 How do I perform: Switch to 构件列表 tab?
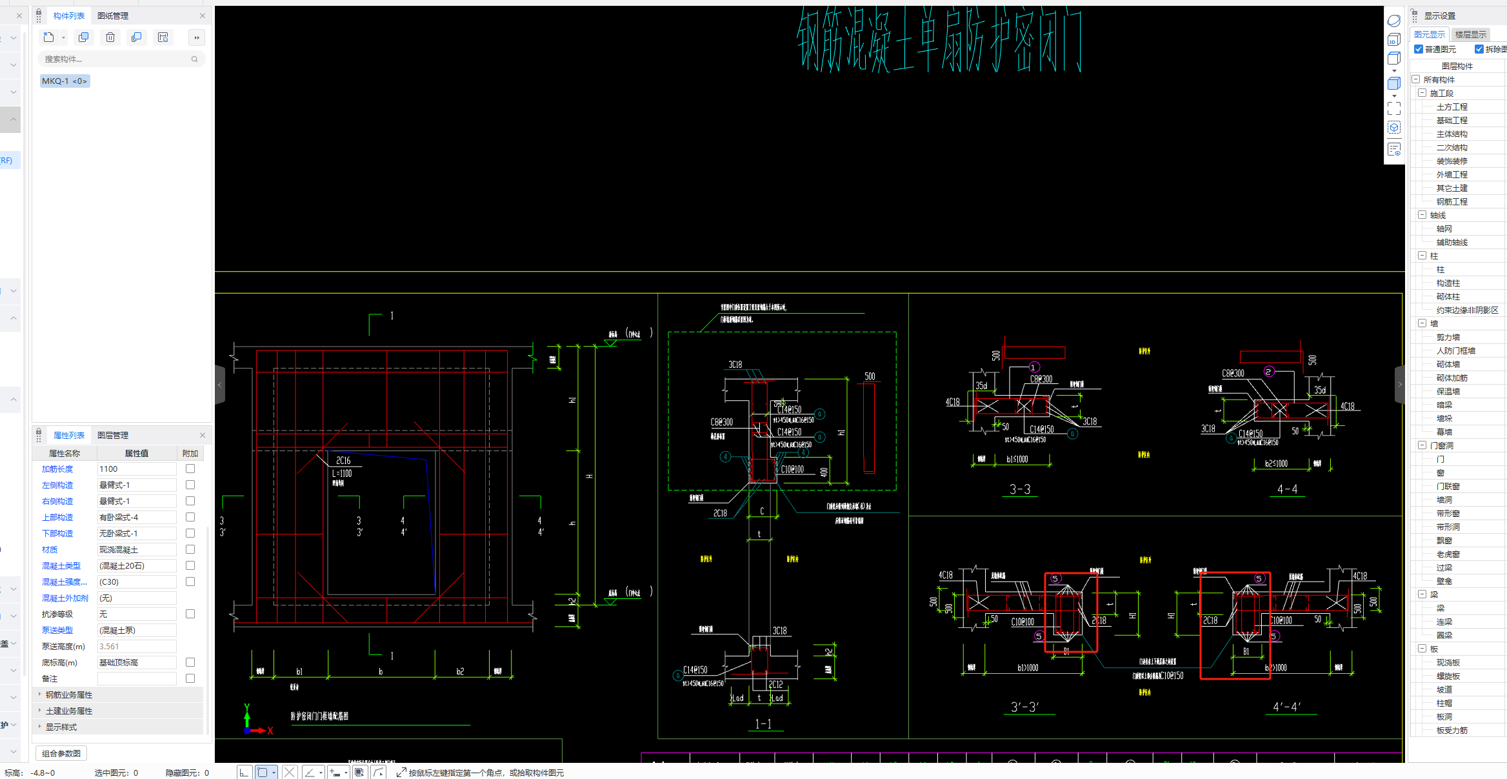69,15
